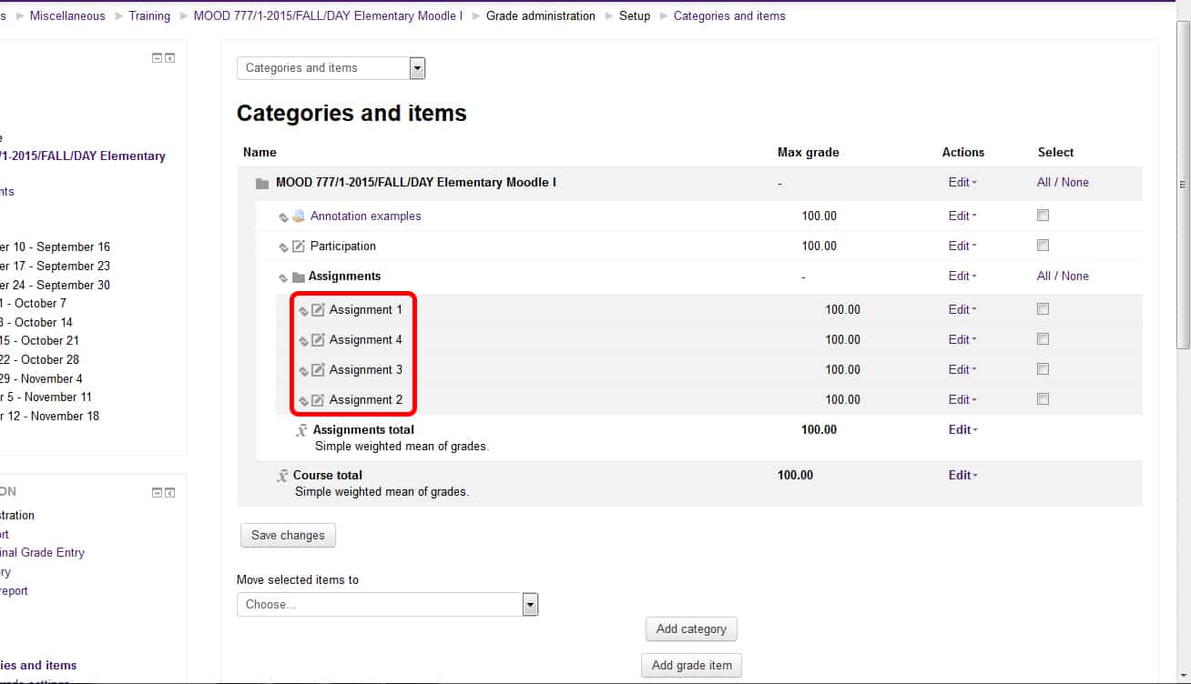Go to Training in the breadcrumb
Screen dimensions: 1191x684
pos(149,15)
